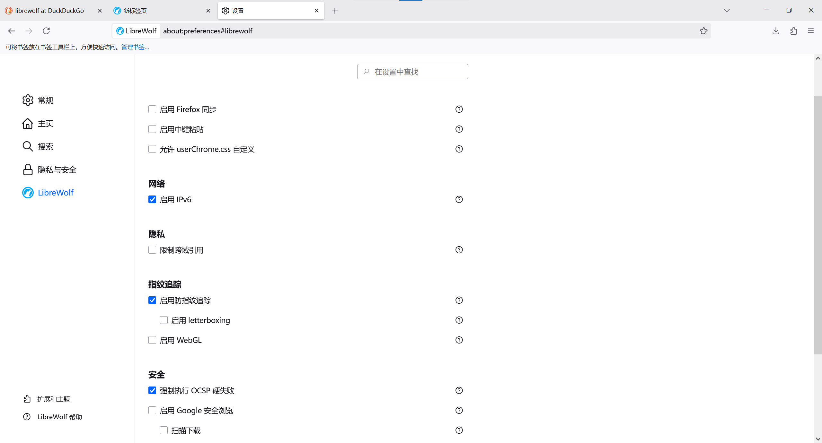Tick the 限制跨域引用 checkbox
The width and height of the screenshot is (822, 443).
[152, 250]
